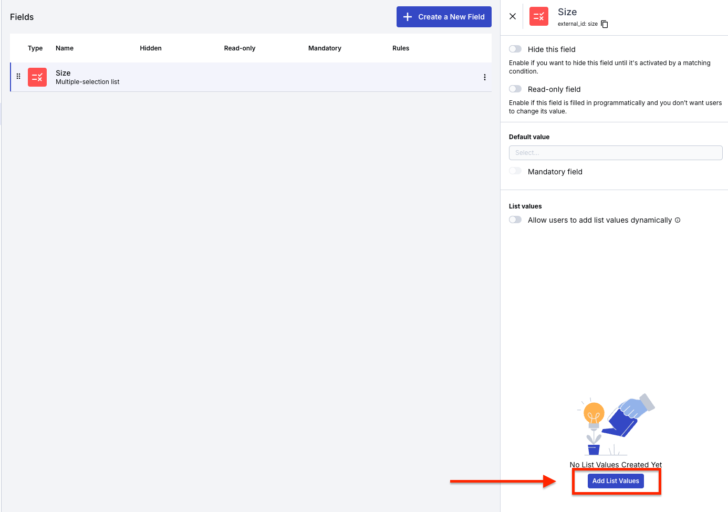Click the Add List Values button

(615, 480)
